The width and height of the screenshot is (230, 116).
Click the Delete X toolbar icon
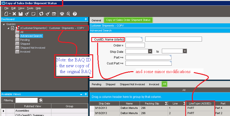pyautogui.click(x=14, y=14)
